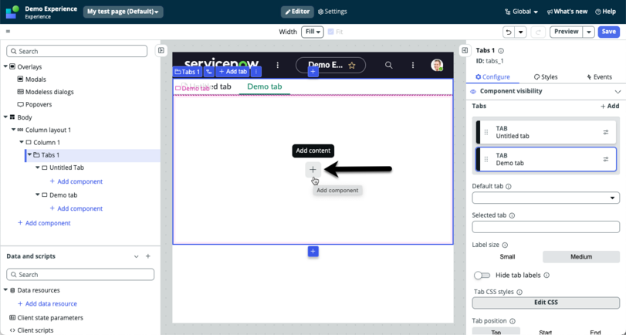Click the component tree Search field
Screen dimensions: 626x335
tap(76, 51)
